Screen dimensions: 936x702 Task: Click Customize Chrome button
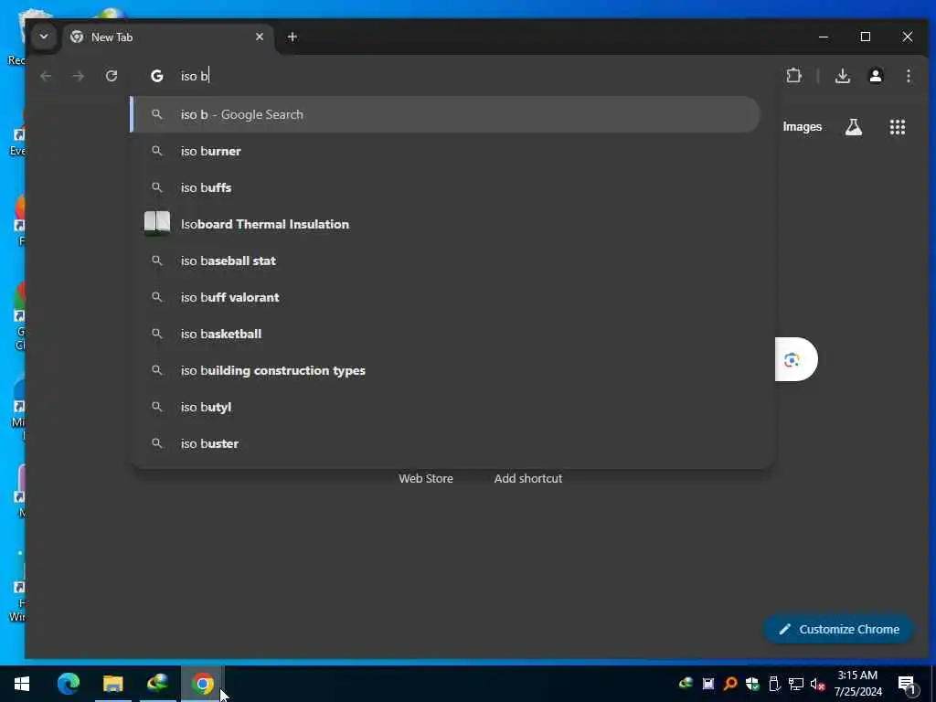pos(839,629)
